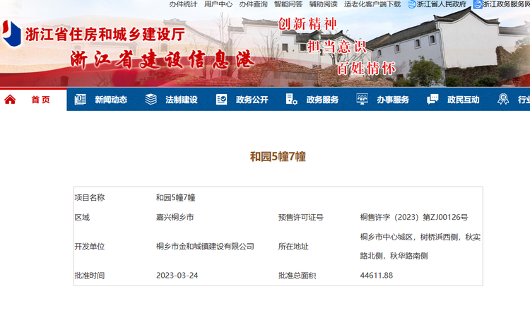Click the stacked layers icon beside 法制建设

(x=151, y=100)
